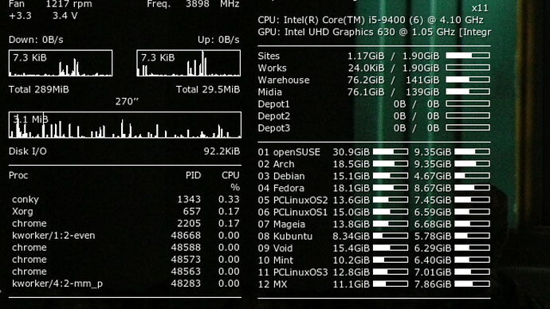Click the 'Disk I/O' label
Screen dimensions: 550x309
28,151
